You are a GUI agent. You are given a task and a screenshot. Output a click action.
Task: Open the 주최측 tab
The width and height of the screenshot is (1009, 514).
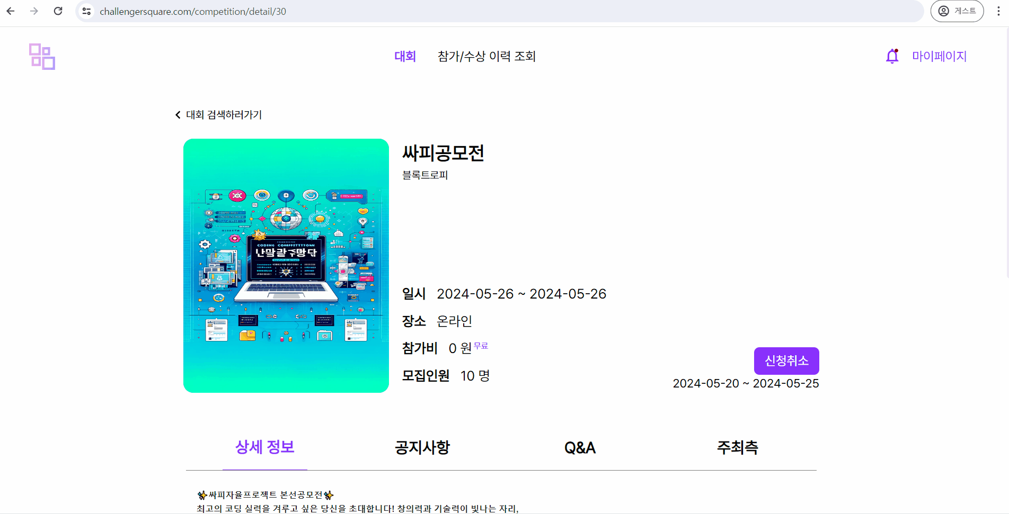pos(738,447)
